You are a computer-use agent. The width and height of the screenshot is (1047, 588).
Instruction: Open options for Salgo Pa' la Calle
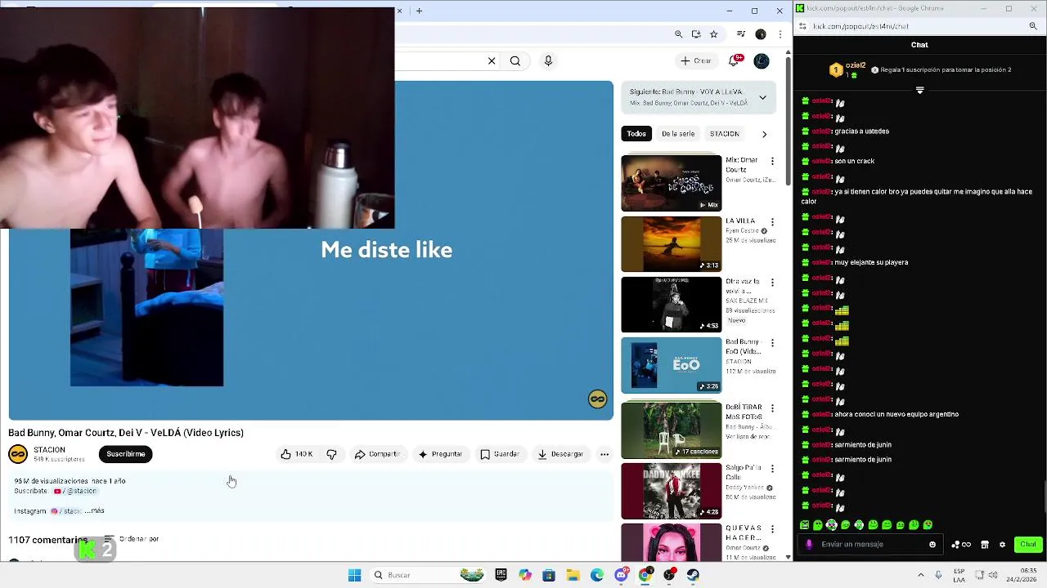click(x=772, y=468)
